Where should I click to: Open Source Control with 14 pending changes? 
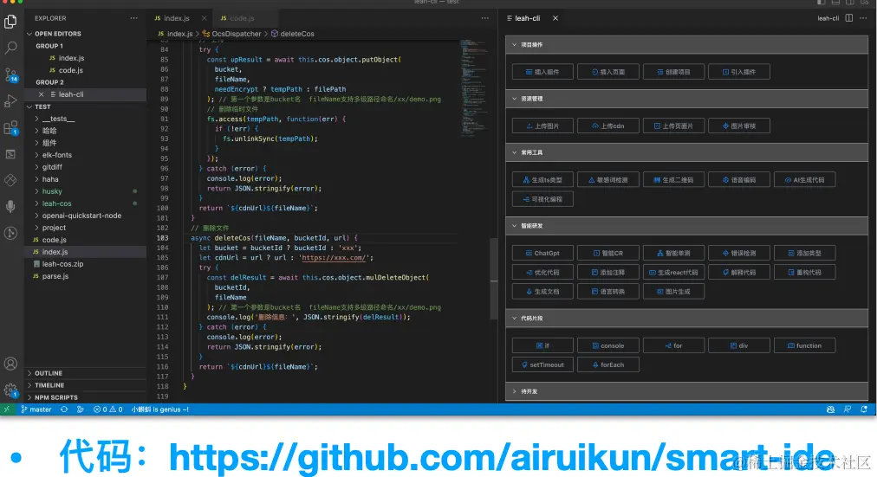pos(10,74)
